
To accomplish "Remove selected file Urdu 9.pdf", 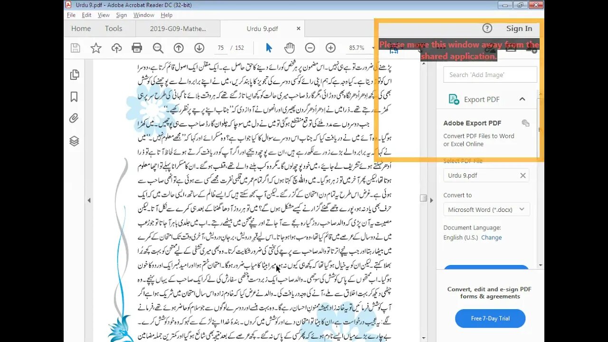I will [x=523, y=176].
